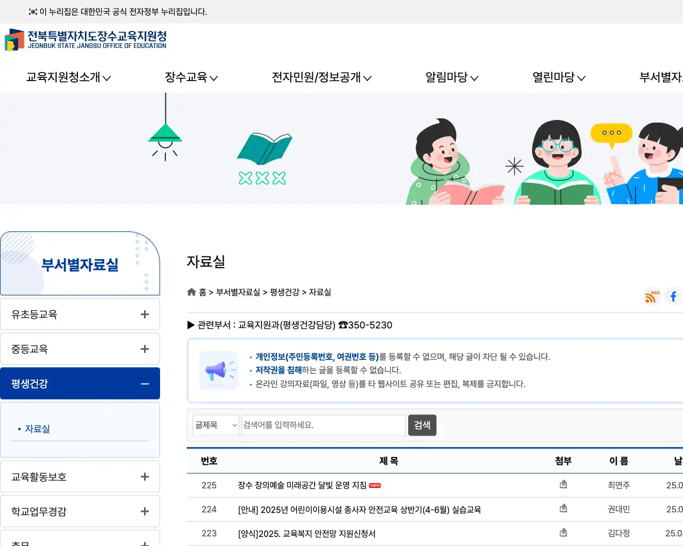Expand the 중등교육 sidebar section
The width and height of the screenshot is (683, 546).
(80, 349)
